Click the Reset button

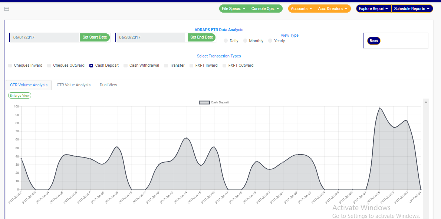pos(374,41)
